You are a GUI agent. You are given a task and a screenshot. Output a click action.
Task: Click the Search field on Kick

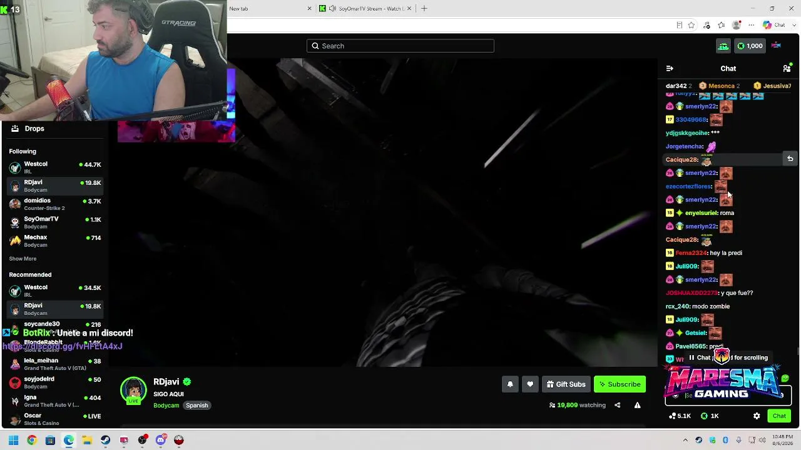[400, 46]
